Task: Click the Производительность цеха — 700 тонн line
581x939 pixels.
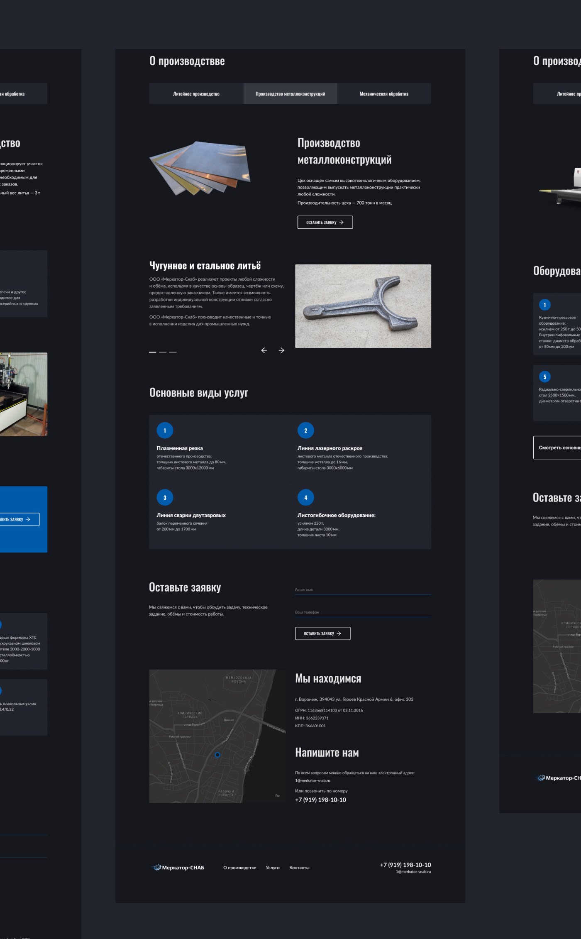Action: pos(344,203)
